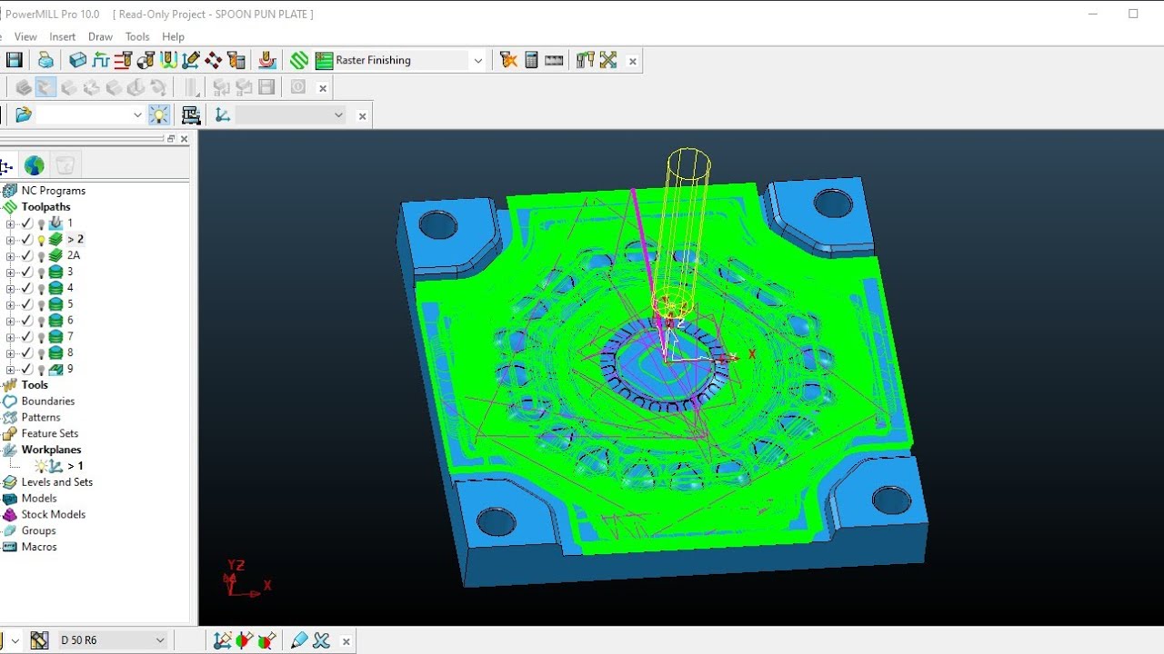Click the calculator icon in the main toolbar
The width and height of the screenshot is (1164, 654).
531,60
